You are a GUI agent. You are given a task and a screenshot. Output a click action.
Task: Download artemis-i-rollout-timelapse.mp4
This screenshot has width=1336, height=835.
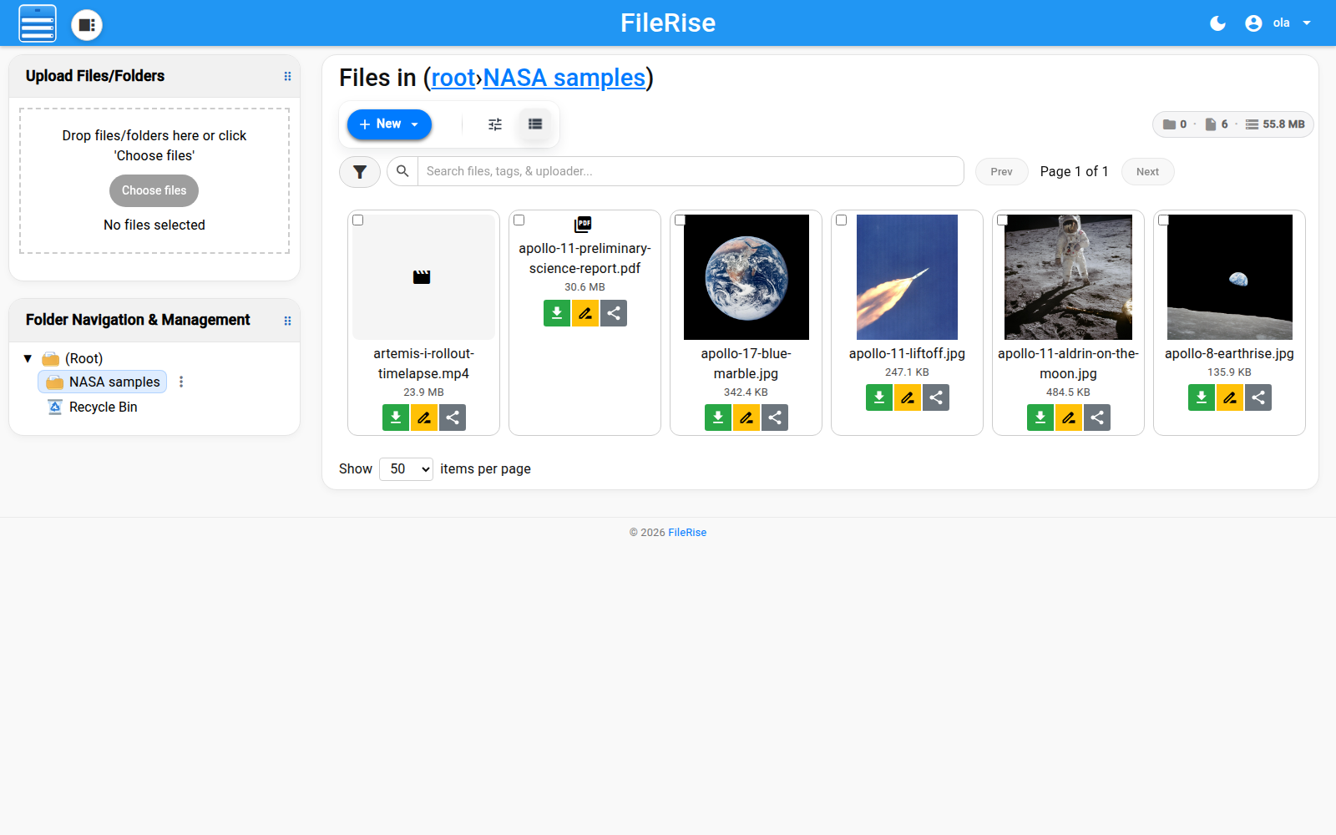(x=396, y=417)
